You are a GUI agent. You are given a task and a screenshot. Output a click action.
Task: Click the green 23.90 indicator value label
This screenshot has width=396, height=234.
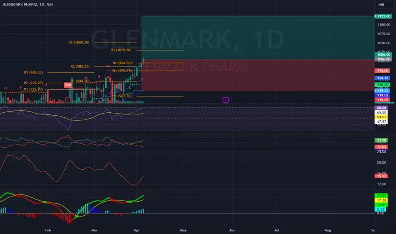(381, 140)
